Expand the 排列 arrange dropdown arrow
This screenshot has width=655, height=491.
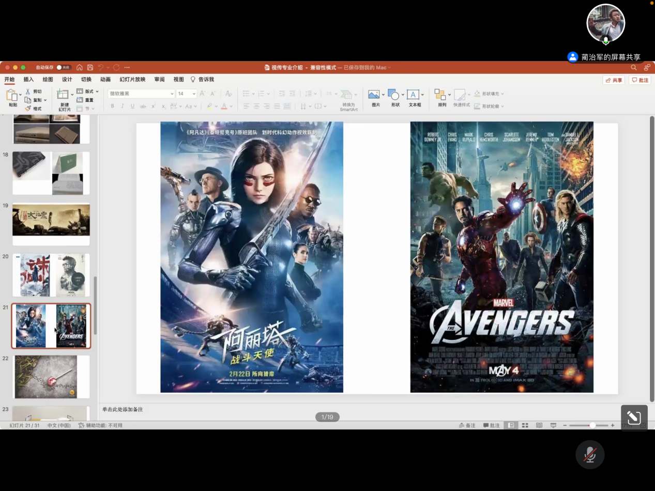click(449, 95)
